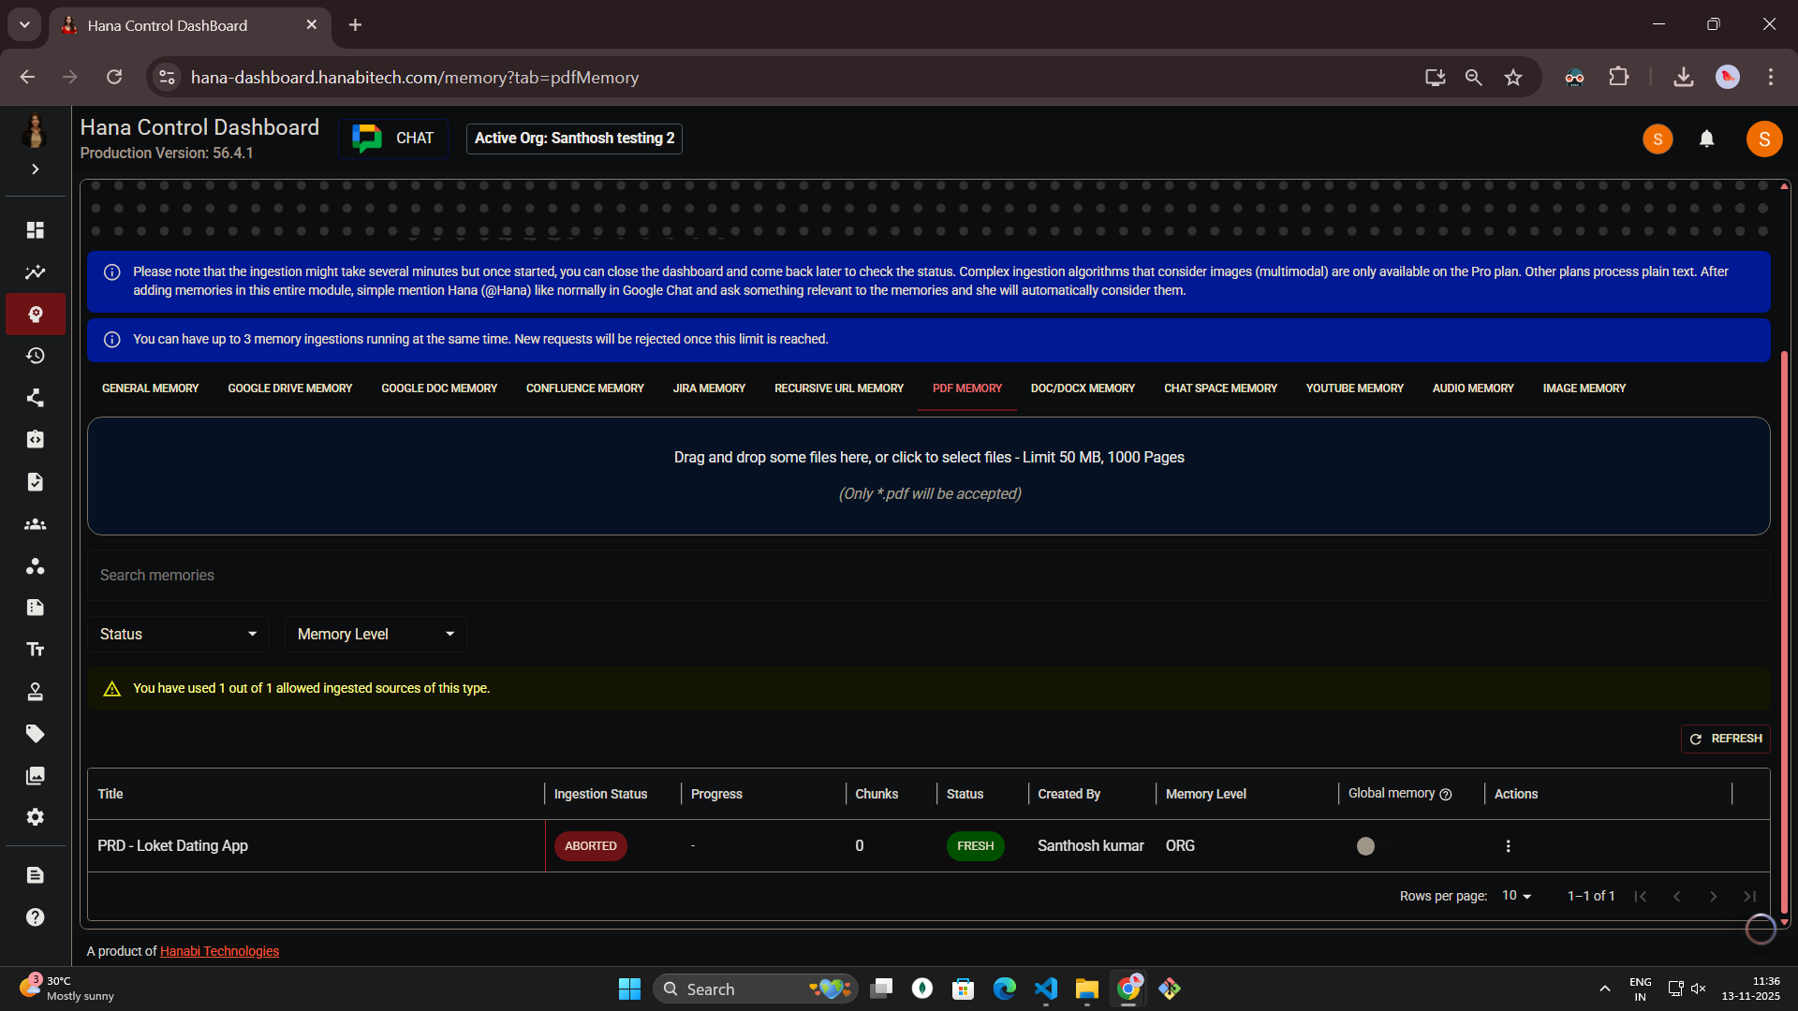The image size is (1798, 1011).
Task: Bookmark the page using the star icon
Action: (1513, 77)
